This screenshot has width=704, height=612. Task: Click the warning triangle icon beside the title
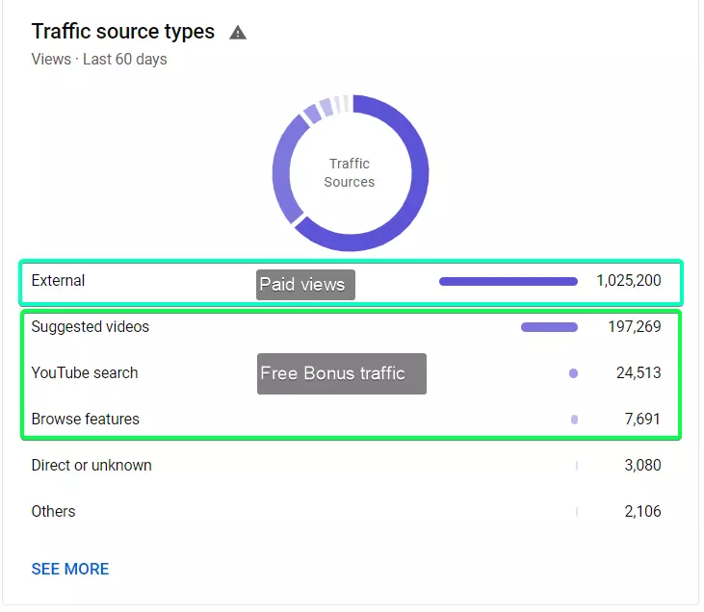coord(238,33)
